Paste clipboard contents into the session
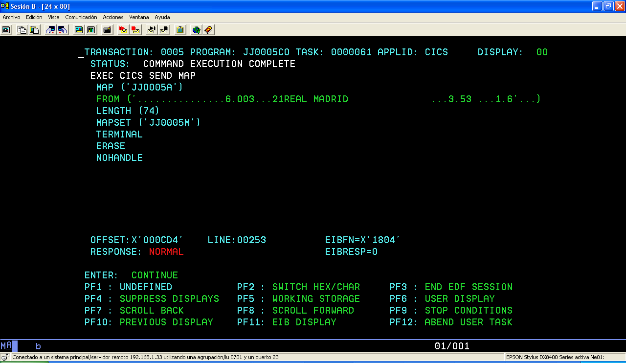 34,30
